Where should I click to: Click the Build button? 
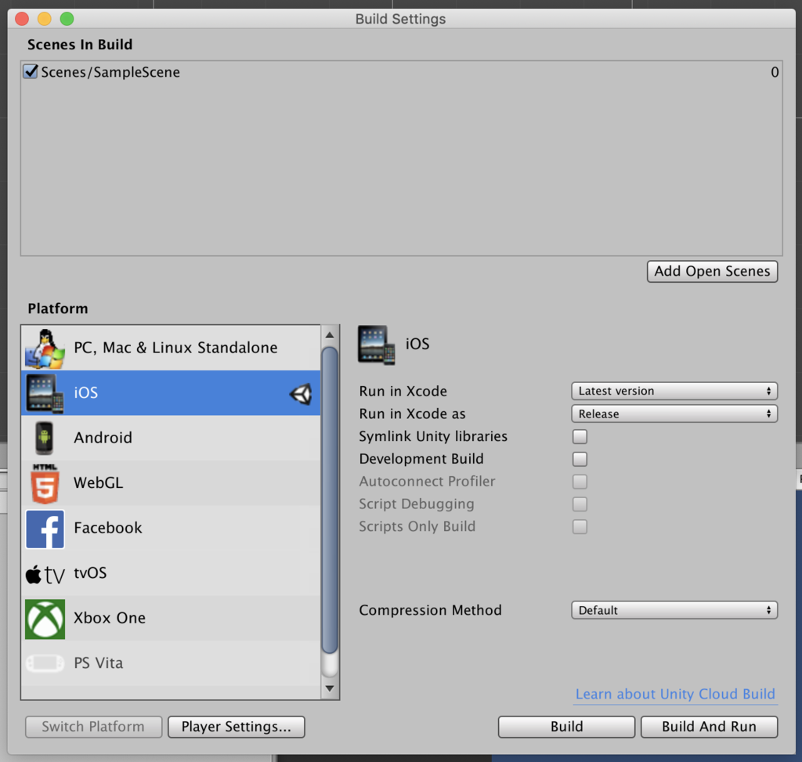[x=567, y=727]
